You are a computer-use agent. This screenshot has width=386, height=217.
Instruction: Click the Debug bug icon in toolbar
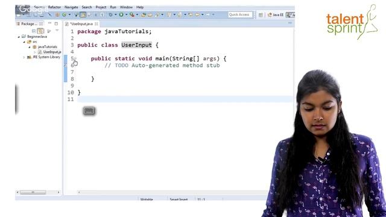[x=110, y=14]
